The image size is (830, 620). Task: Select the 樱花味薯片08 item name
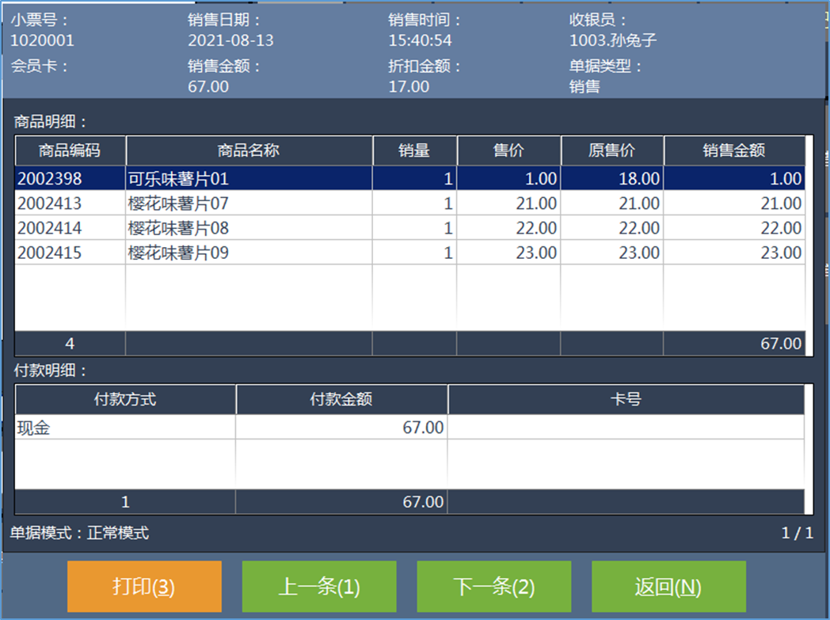point(178,229)
